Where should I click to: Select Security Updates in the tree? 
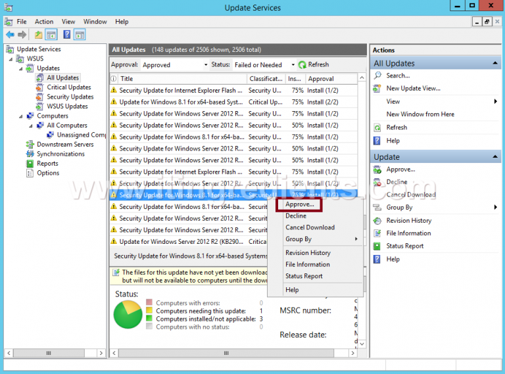(x=70, y=97)
